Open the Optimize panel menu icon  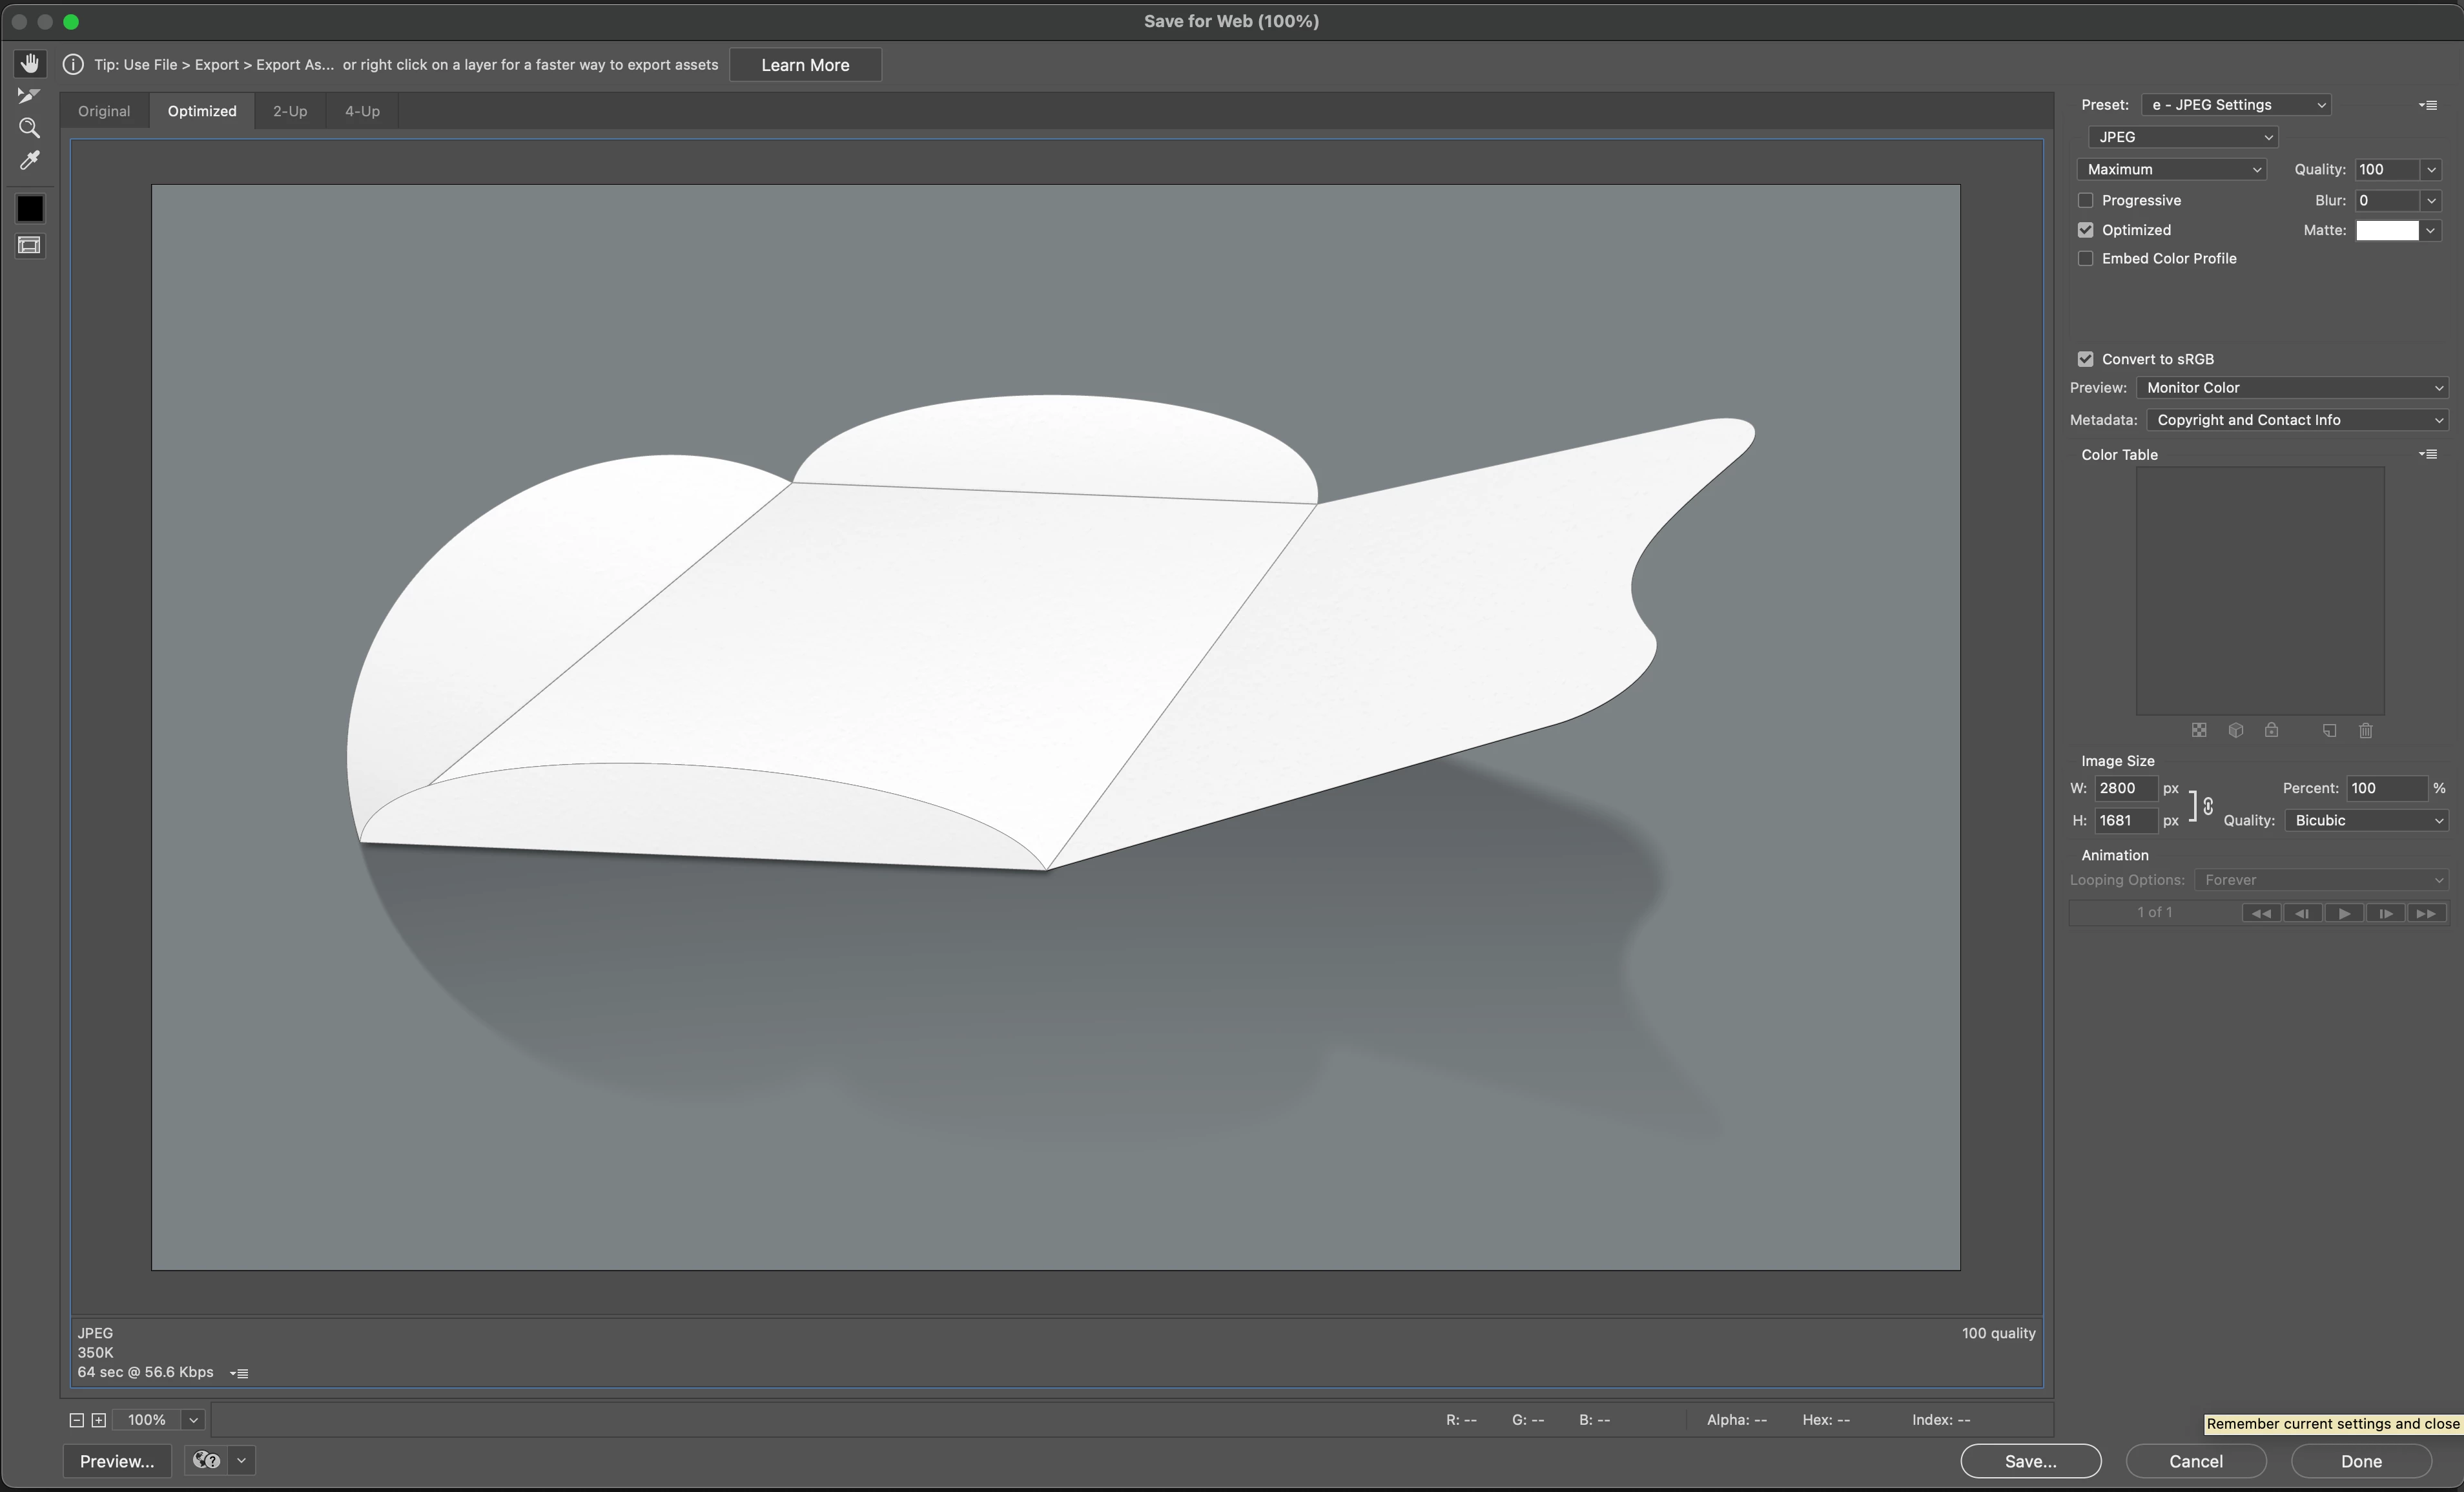point(2427,105)
